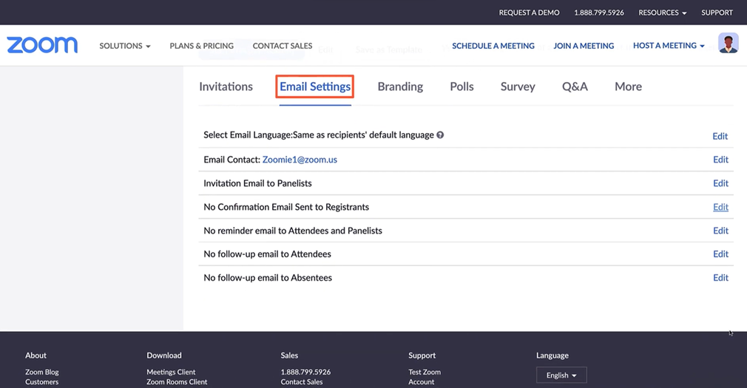The height and width of the screenshot is (388, 747).
Task: Click Schedule a Meeting link
Action: tap(493, 46)
